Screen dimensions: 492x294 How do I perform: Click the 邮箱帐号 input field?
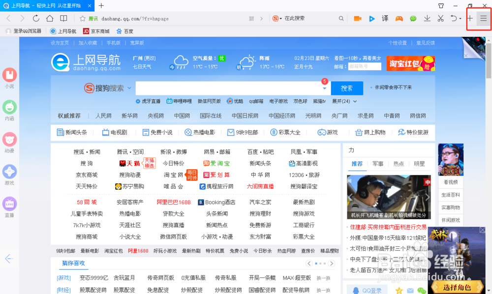click(365, 66)
